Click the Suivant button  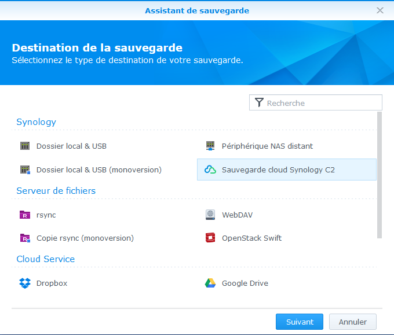click(x=300, y=322)
